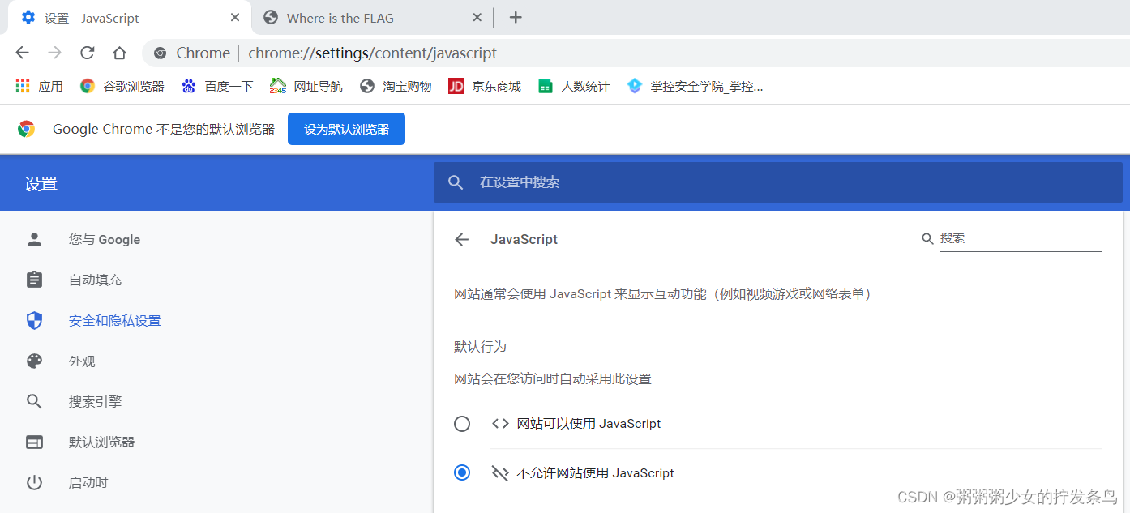This screenshot has height=513, width=1130.
Task: Click the shield icon beside 安全和隐私设置
Action: click(x=34, y=320)
